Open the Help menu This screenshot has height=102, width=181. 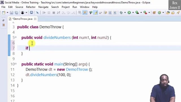tap(95, 7)
